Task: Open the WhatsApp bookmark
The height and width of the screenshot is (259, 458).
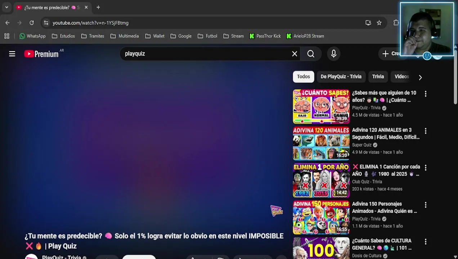Action: tap(32, 36)
